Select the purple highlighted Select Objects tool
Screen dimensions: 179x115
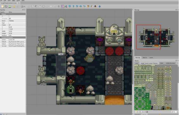point(62,6)
